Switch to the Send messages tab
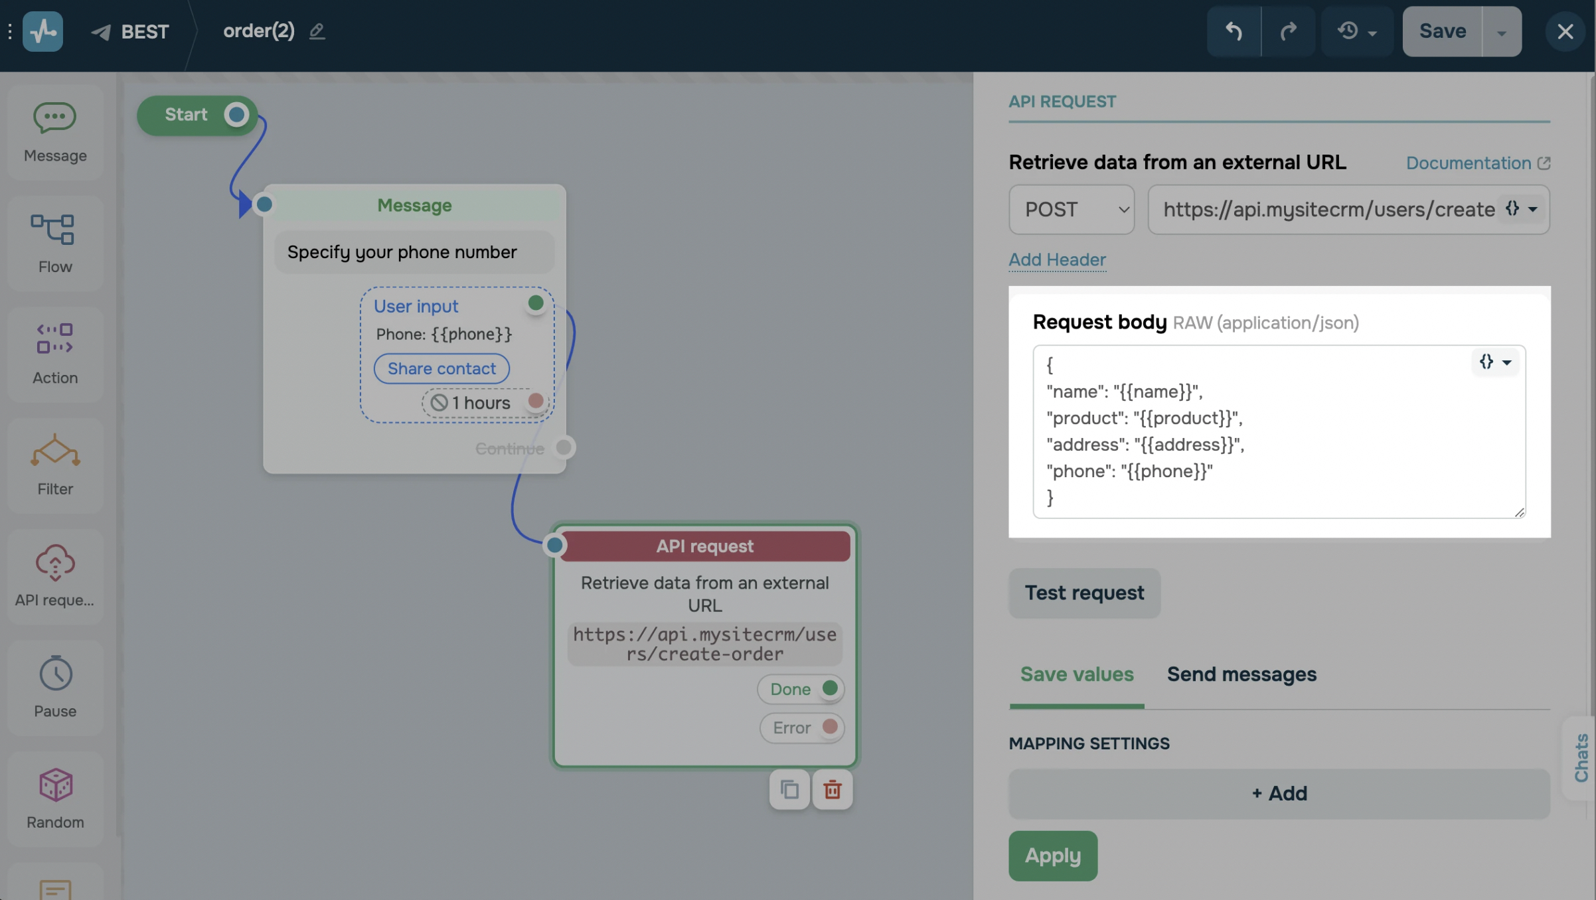The width and height of the screenshot is (1596, 900). coord(1241,674)
